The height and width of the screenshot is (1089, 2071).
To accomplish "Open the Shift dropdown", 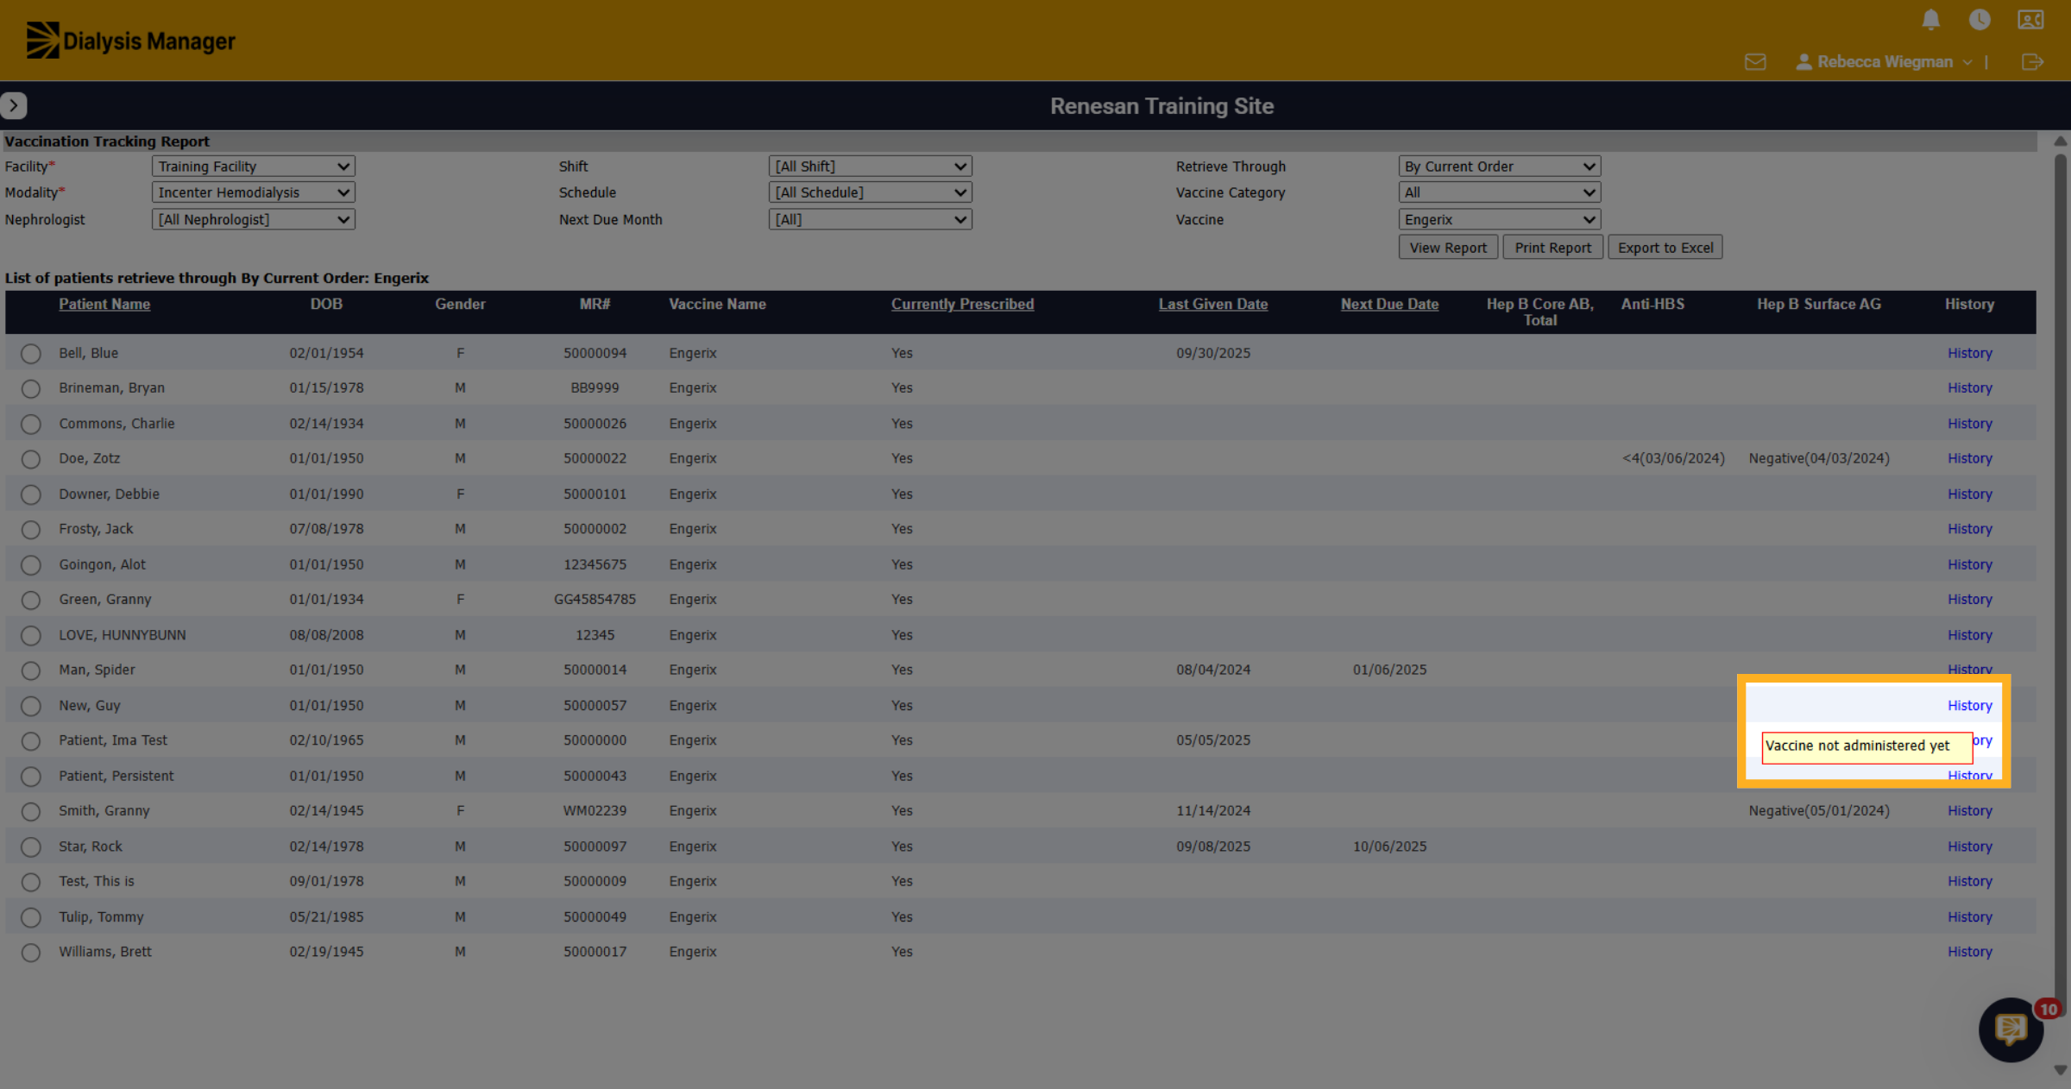I will click(x=870, y=167).
